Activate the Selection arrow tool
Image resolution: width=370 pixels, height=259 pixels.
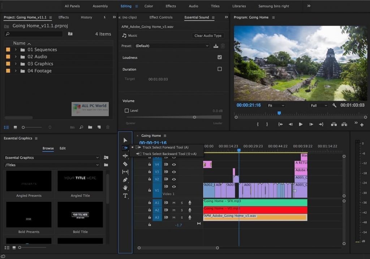(125, 140)
